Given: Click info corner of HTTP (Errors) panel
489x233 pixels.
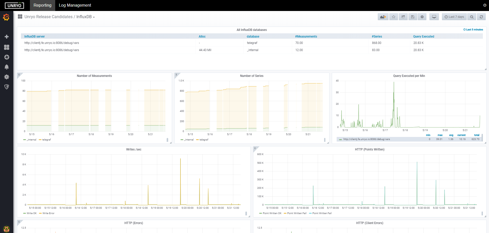Looking at the screenshot, I should point(19,222).
